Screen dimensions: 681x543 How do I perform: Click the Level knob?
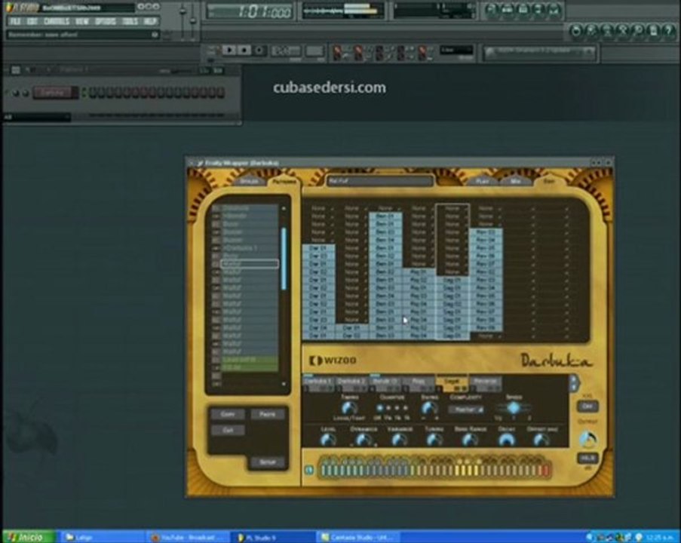tap(327, 440)
